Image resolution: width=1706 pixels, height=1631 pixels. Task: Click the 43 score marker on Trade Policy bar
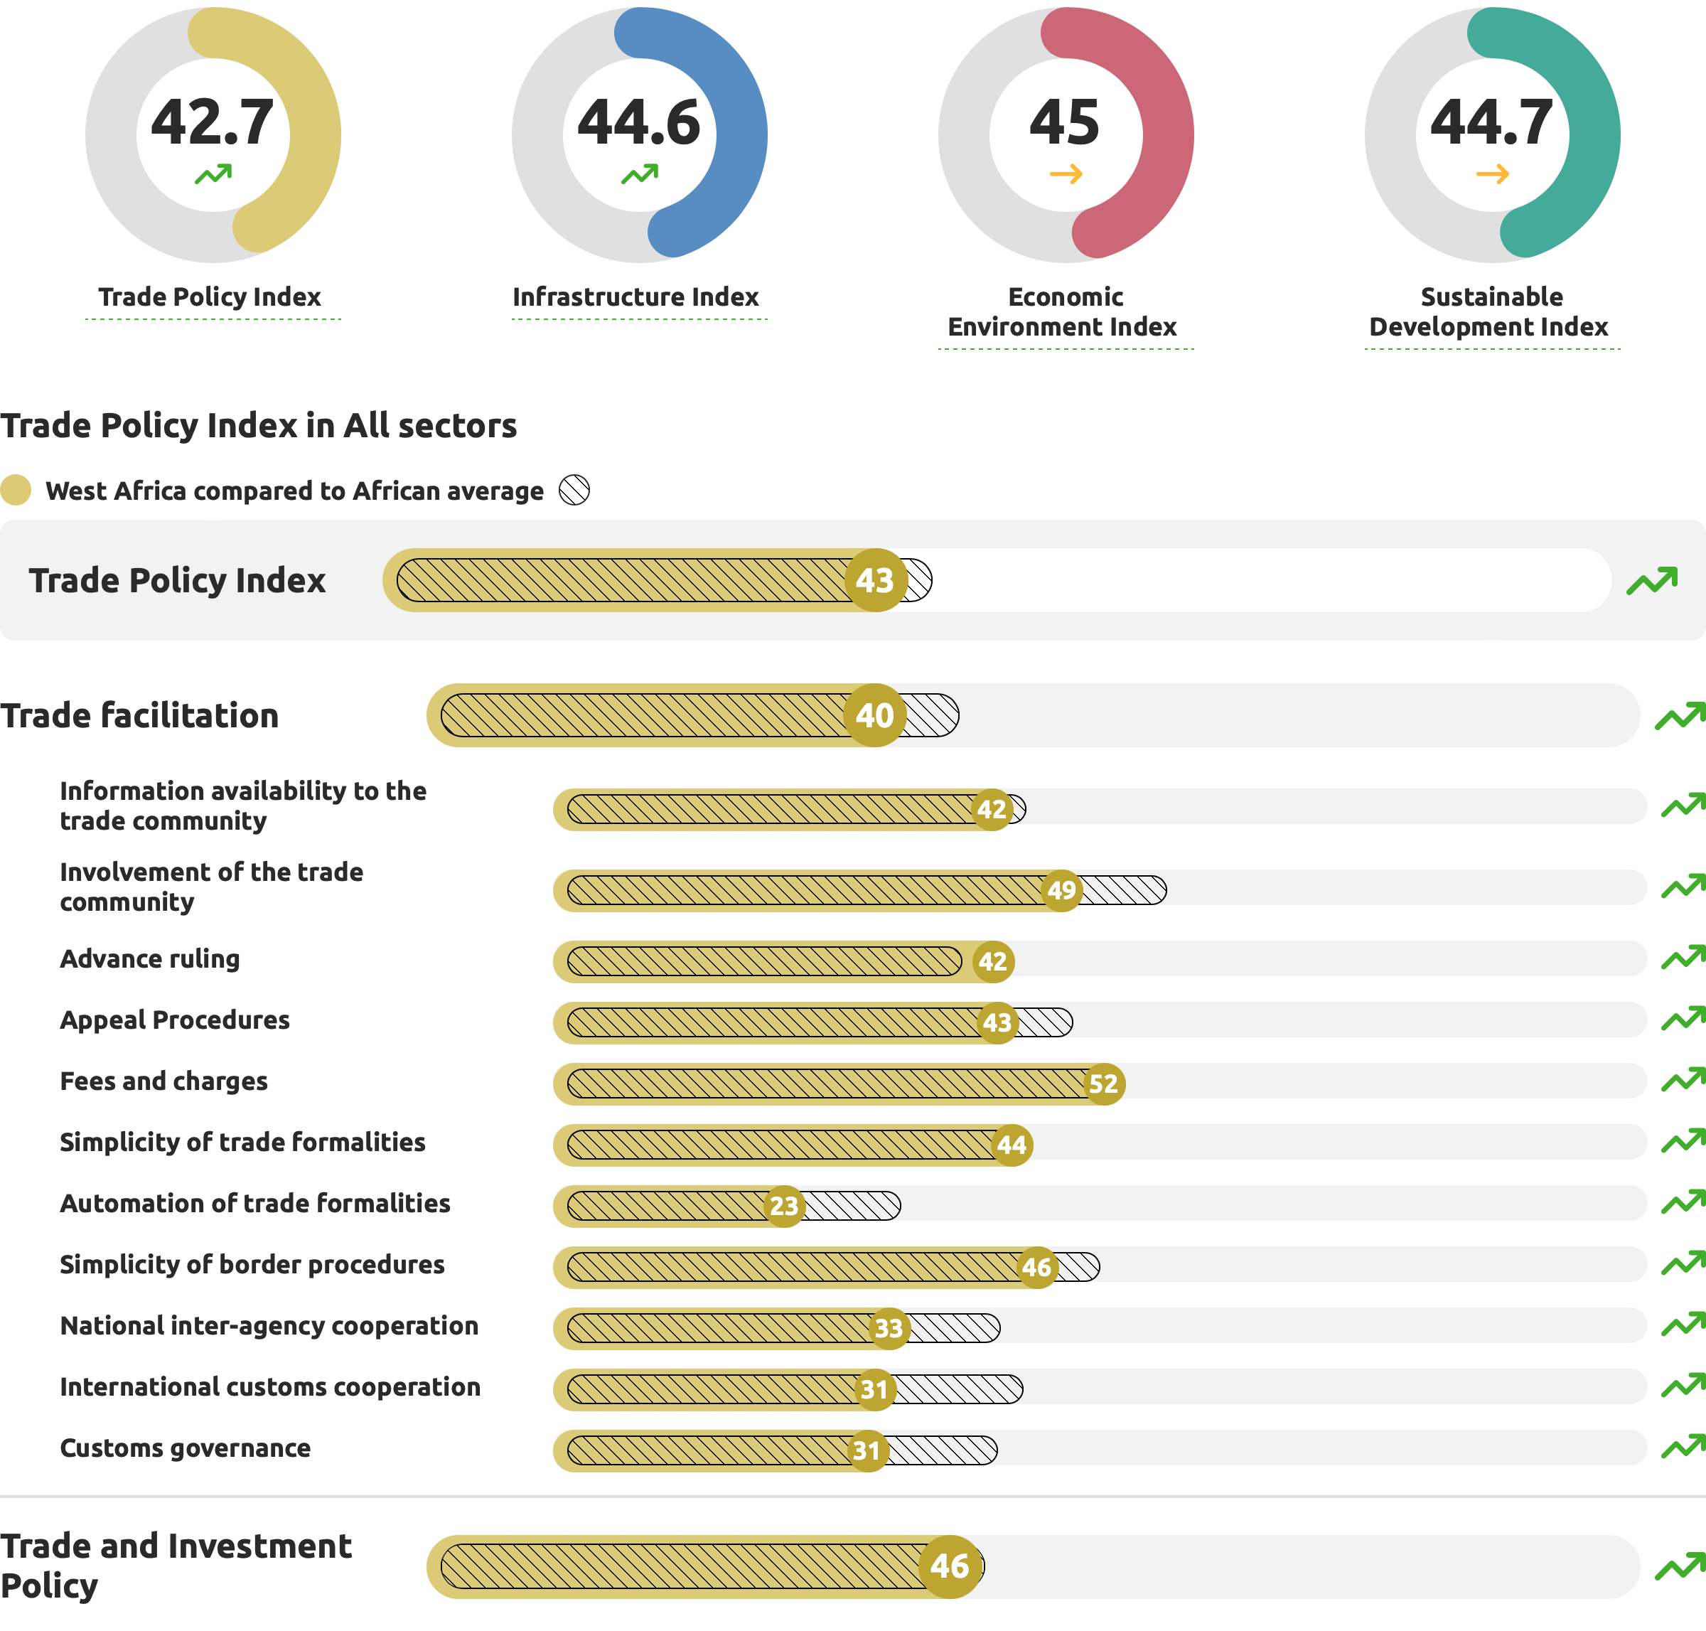coord(874,580)
